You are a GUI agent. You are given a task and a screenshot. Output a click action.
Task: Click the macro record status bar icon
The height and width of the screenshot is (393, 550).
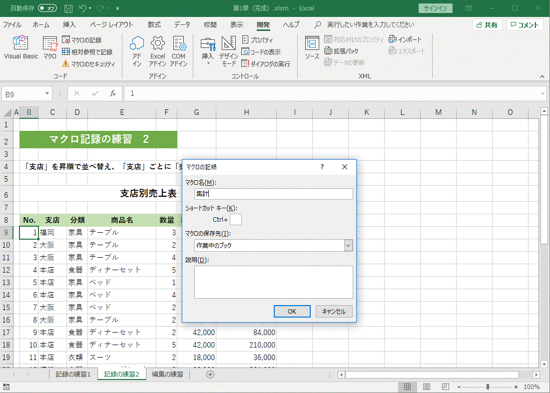tap(6, 387)
